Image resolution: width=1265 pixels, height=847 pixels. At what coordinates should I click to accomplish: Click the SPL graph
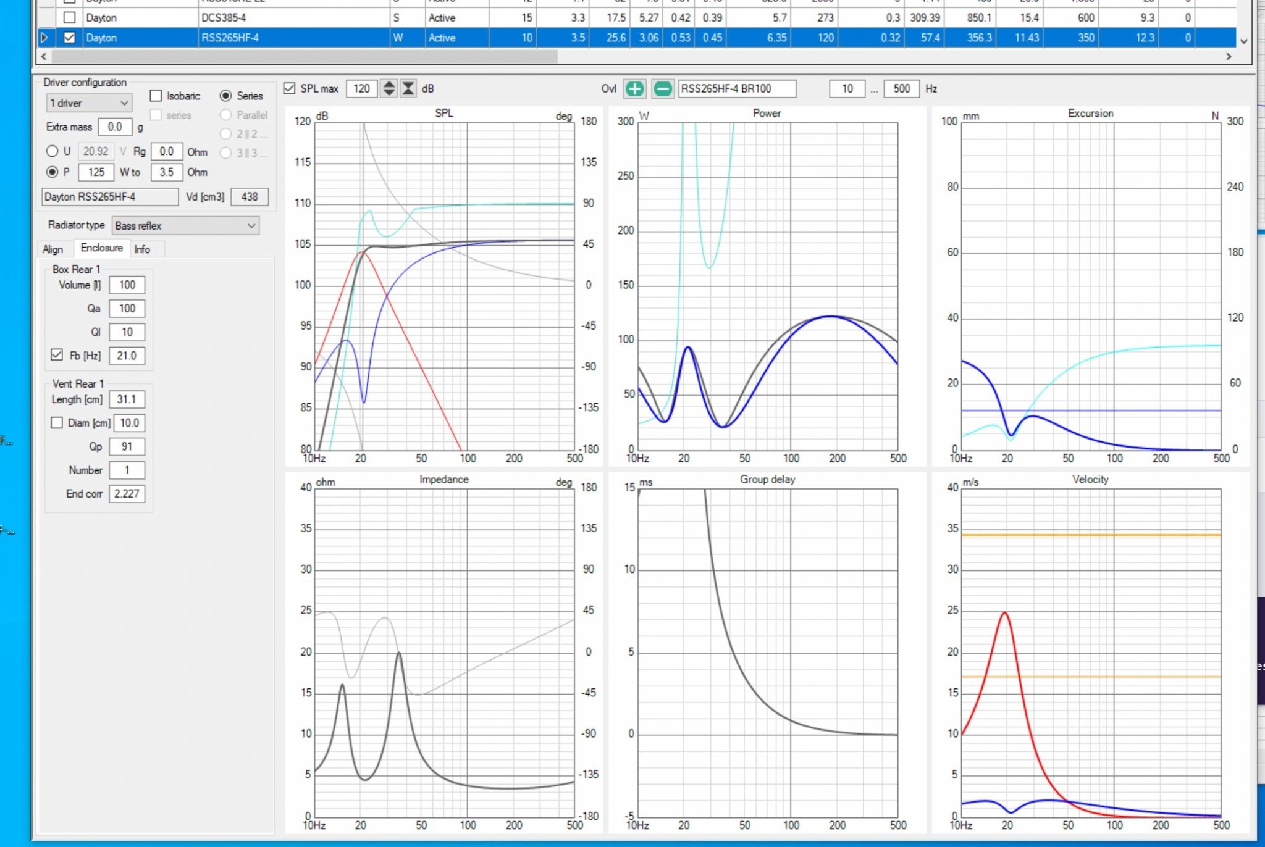[445, 286]
